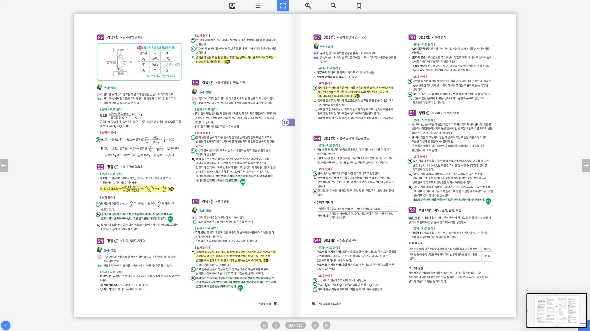Go to the next page button

pyautogui.click(x=315, y=325)
